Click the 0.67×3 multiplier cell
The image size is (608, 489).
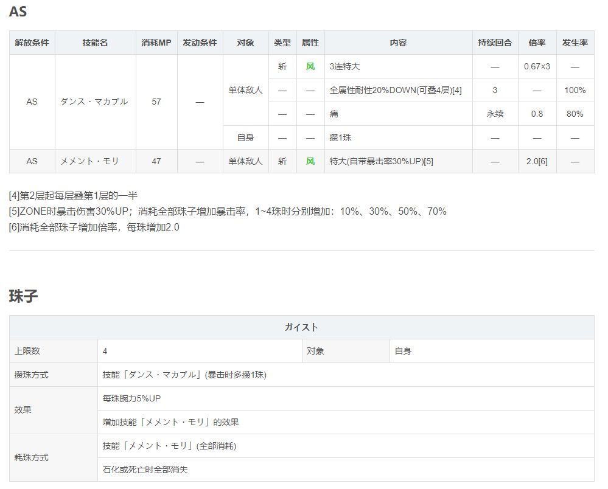tap(537, 66)
